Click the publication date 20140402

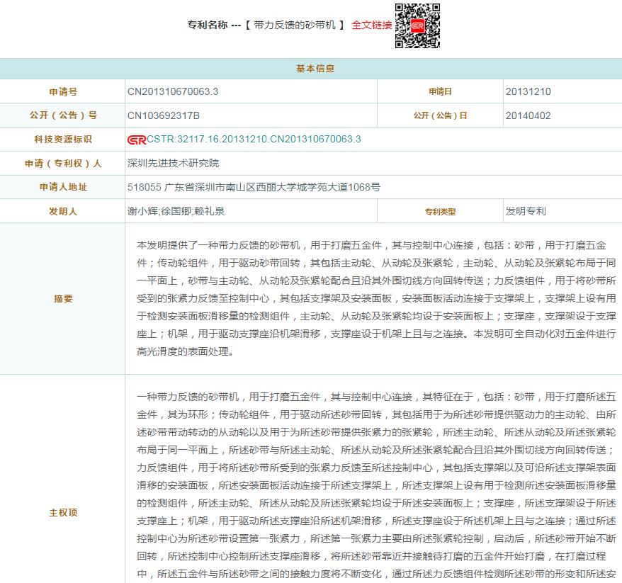pyautogui.click(x=528, y=115)
